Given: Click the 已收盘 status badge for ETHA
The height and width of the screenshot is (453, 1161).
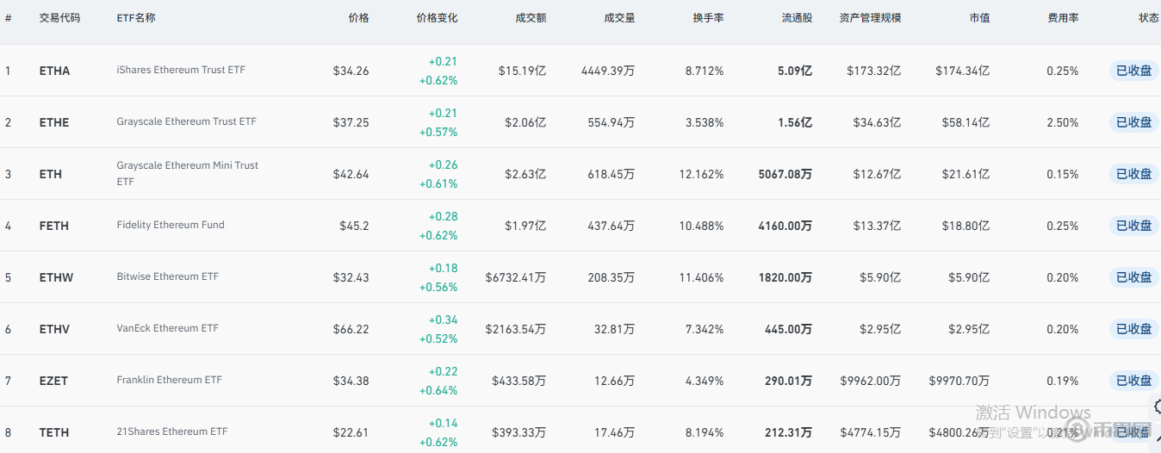Looking at the screenshot, I should pos(1133,71).
